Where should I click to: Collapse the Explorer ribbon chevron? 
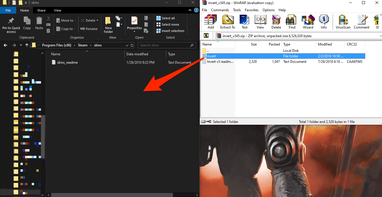(x=190, y=10)
